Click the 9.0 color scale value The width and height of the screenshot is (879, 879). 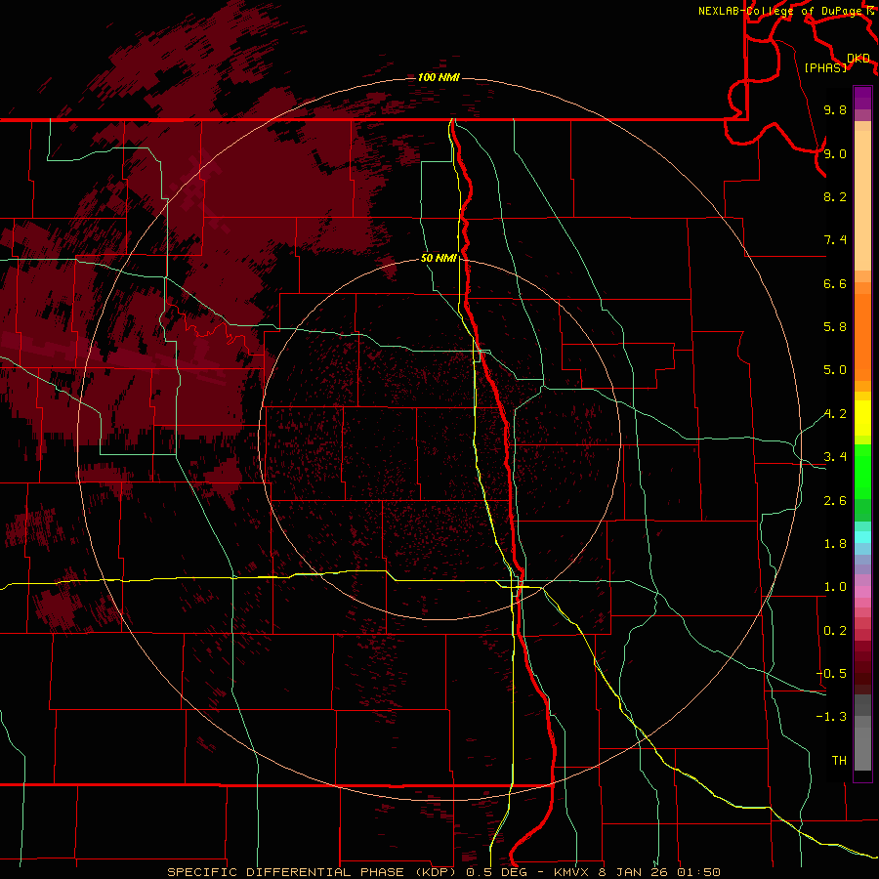[x=835, y=153]
